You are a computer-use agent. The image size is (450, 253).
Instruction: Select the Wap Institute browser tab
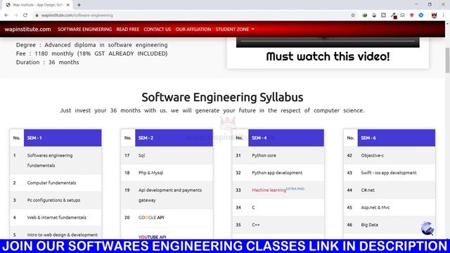pos(37,5)
